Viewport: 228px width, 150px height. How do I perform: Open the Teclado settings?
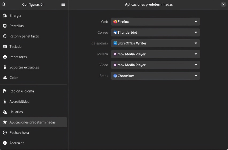34,47
